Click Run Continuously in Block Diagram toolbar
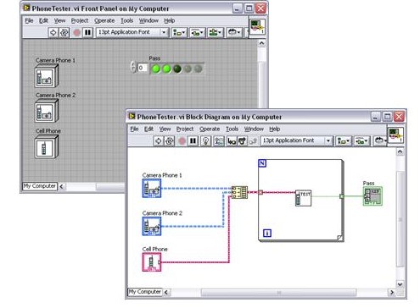This screenshot has width=420, height=308. pos(170,140)
